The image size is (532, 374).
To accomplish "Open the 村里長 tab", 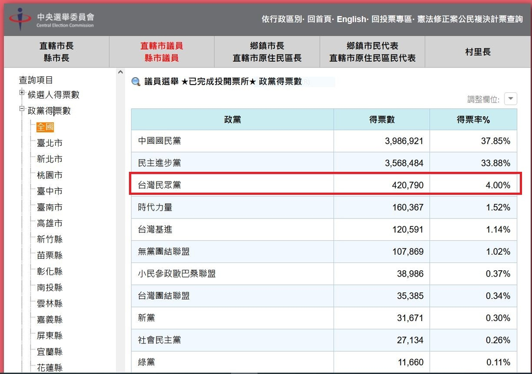I will click(x=478, y=52).
